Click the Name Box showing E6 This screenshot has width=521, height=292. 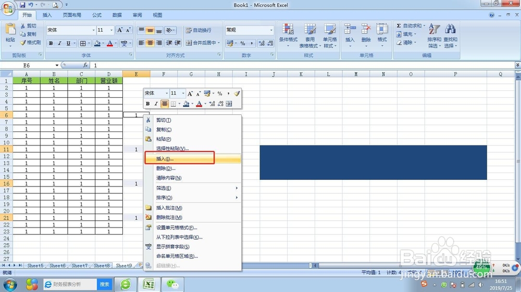click(x=27, y=65)
